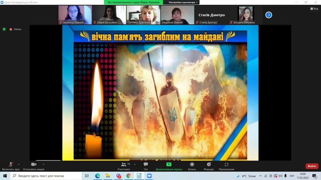Open the Приложения apps panel

(x=226, y=165)
